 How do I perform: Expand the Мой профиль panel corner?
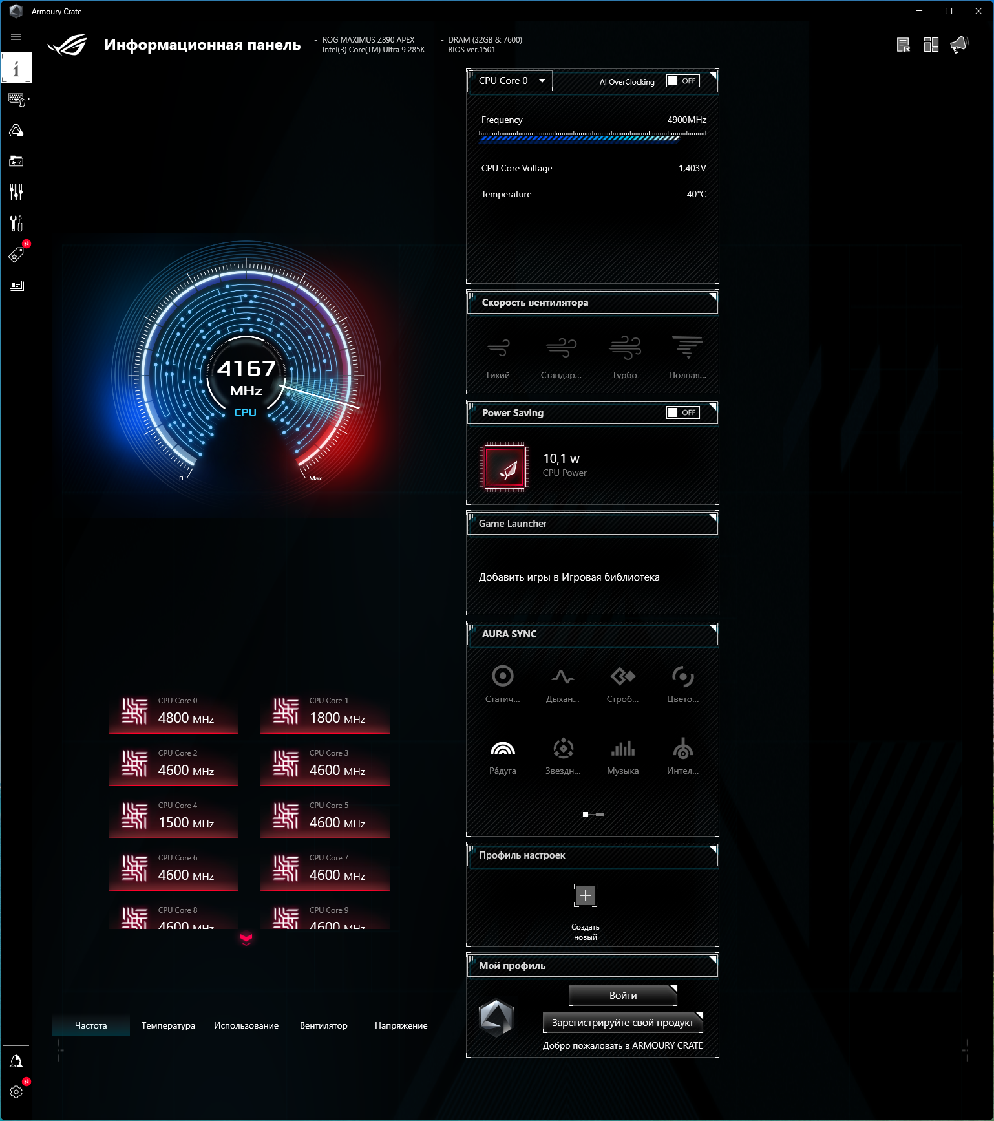coord(713,960)
